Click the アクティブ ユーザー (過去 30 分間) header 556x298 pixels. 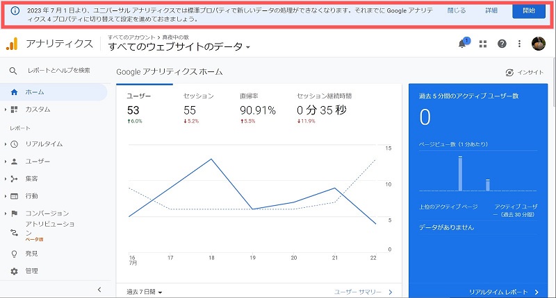point(516,211)
